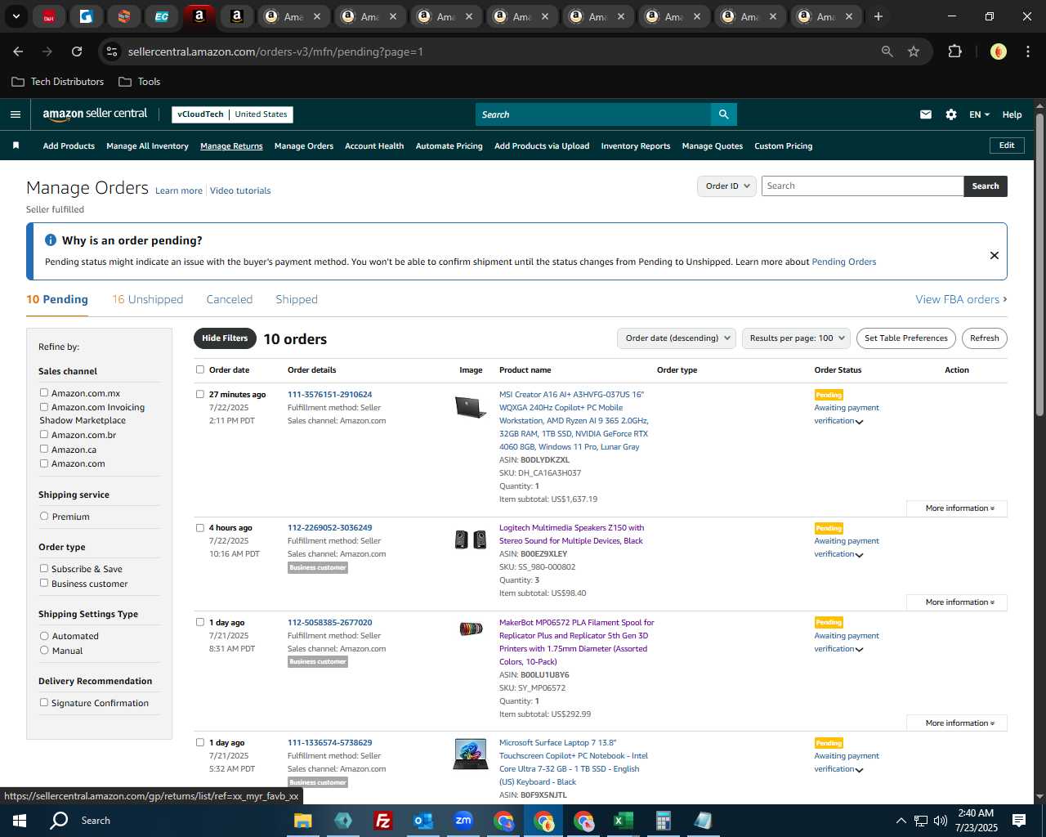
Task: Open the Video tutorials link
Action: 240,190
